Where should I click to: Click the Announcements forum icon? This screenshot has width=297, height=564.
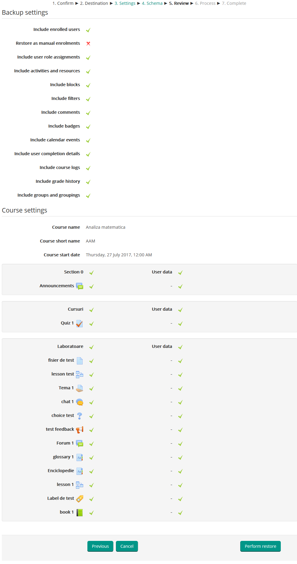point(80,286)
